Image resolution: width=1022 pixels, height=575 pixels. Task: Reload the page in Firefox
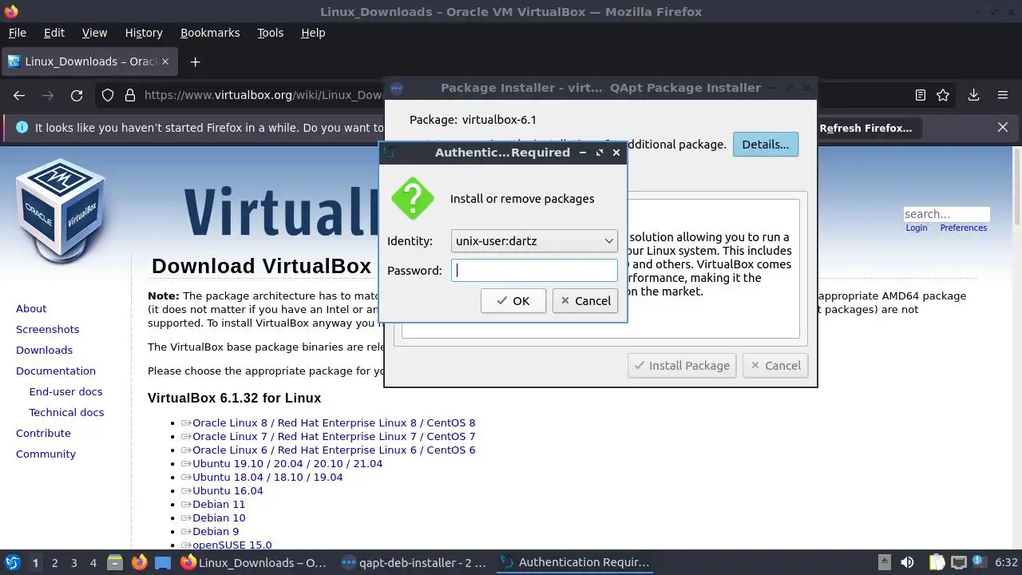tap(77, 95)
